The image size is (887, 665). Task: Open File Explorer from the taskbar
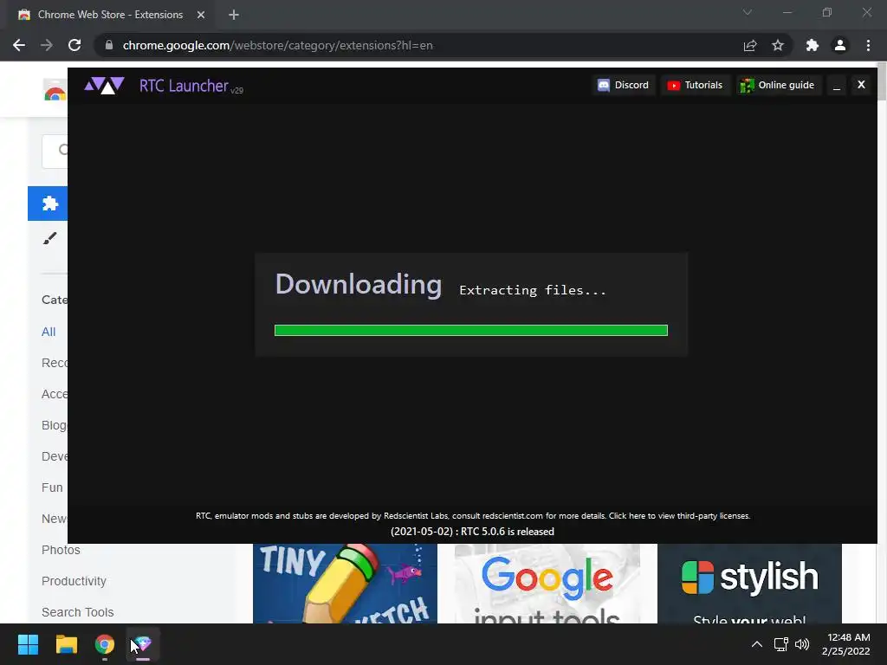[x=66, y=644]
